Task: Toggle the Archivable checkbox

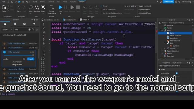Action: click(x=177, y=73)
